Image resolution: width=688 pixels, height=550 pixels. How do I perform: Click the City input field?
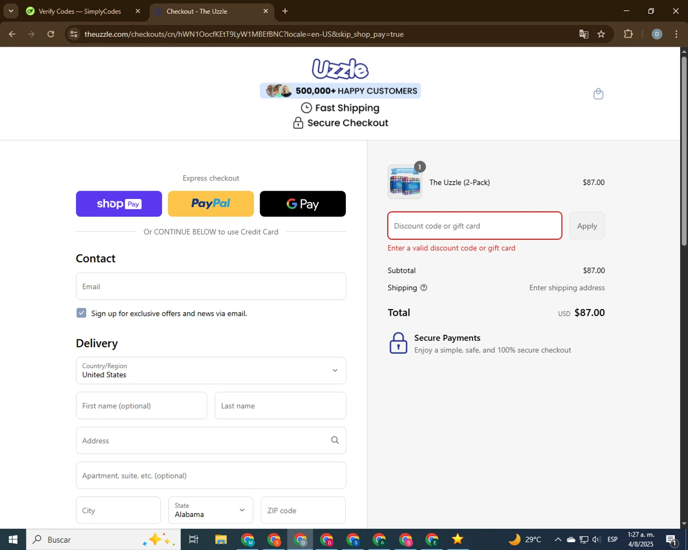click(118, 510)
